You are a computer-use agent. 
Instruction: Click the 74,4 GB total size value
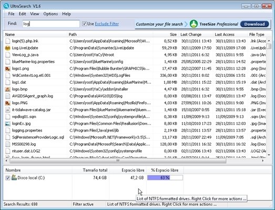pyautogui.click(x=100, y=178)
